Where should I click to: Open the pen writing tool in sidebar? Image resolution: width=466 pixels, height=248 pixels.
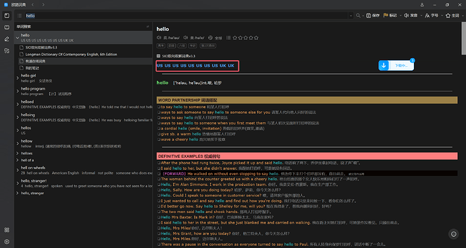pyautogui.click(x=7, y=39)
